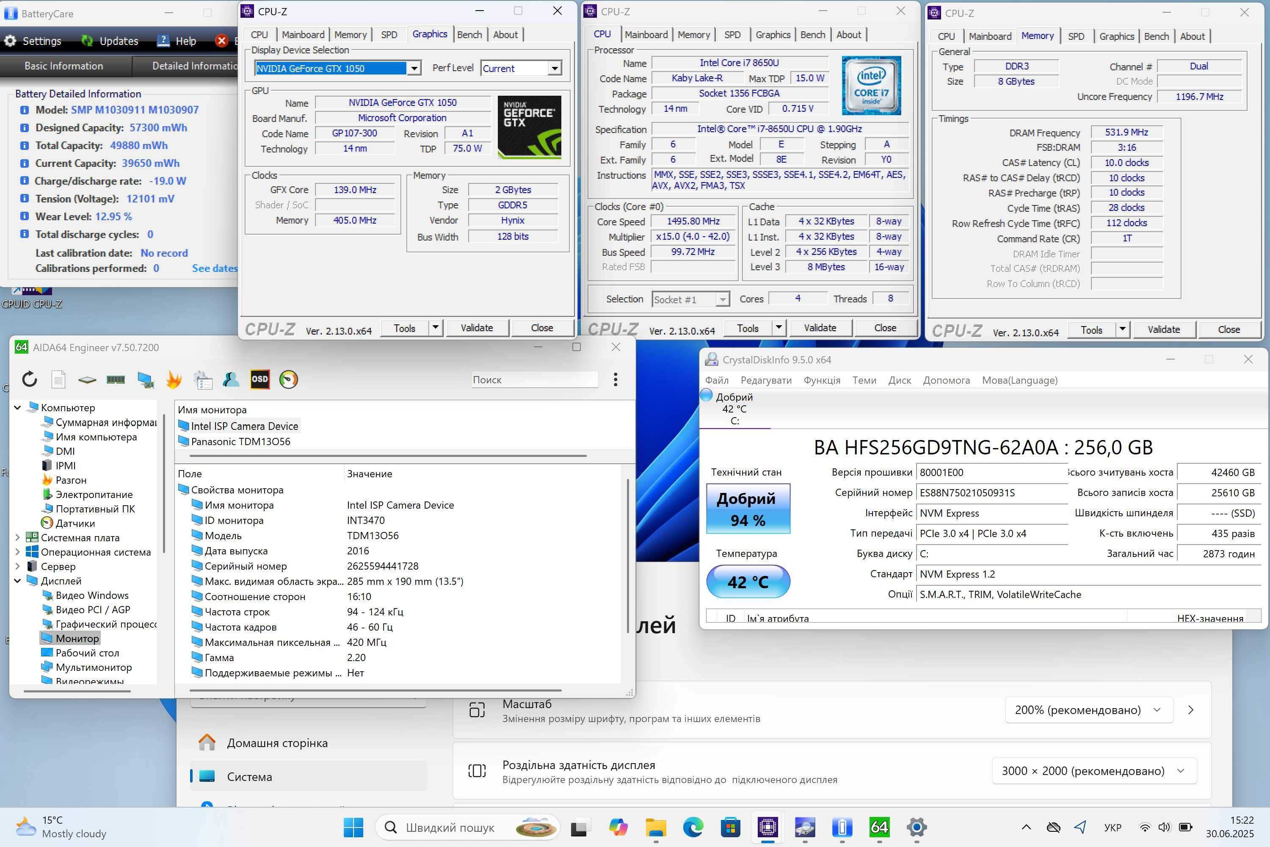The width and height of the screenshot is (1270, 847).
Task: Click AIDA64 Refresh toolbar icon
Action: (30, 379)
